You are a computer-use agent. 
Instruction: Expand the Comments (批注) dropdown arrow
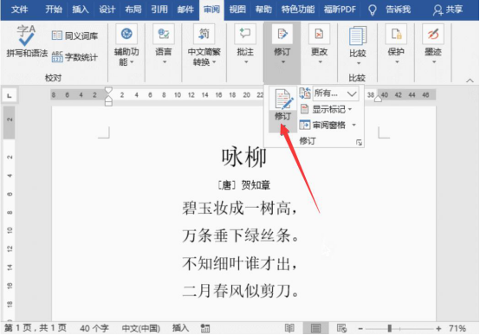pyautogui.click(x=246, y=61)
